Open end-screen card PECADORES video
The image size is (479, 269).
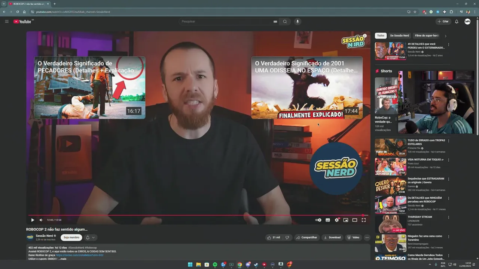[89, 87]
